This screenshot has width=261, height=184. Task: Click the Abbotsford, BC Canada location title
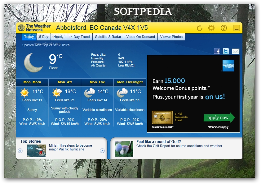[x=102, y=28]
